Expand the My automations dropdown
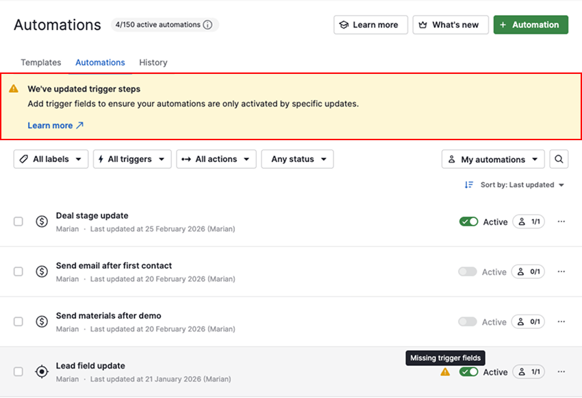The height and width of the screenshot is (398, 582). tap(493, 159)
